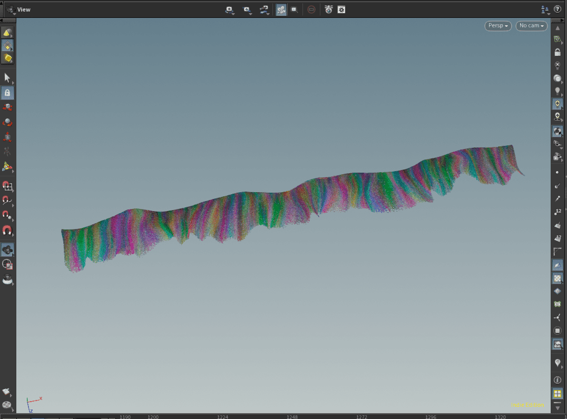Open the Persp camera dropdown
The image size is (567, 419).
[497, 25]
